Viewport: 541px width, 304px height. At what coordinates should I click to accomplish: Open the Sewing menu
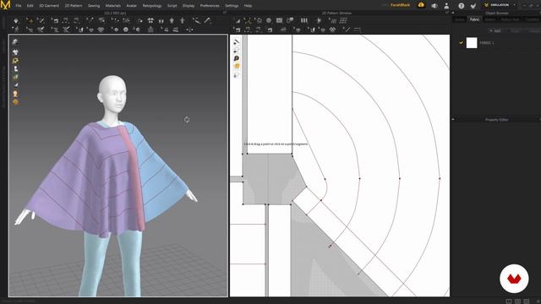tap(94, 6)
